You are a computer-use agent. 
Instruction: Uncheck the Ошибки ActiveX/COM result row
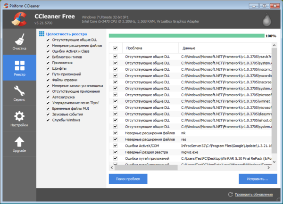coord(116,146)
